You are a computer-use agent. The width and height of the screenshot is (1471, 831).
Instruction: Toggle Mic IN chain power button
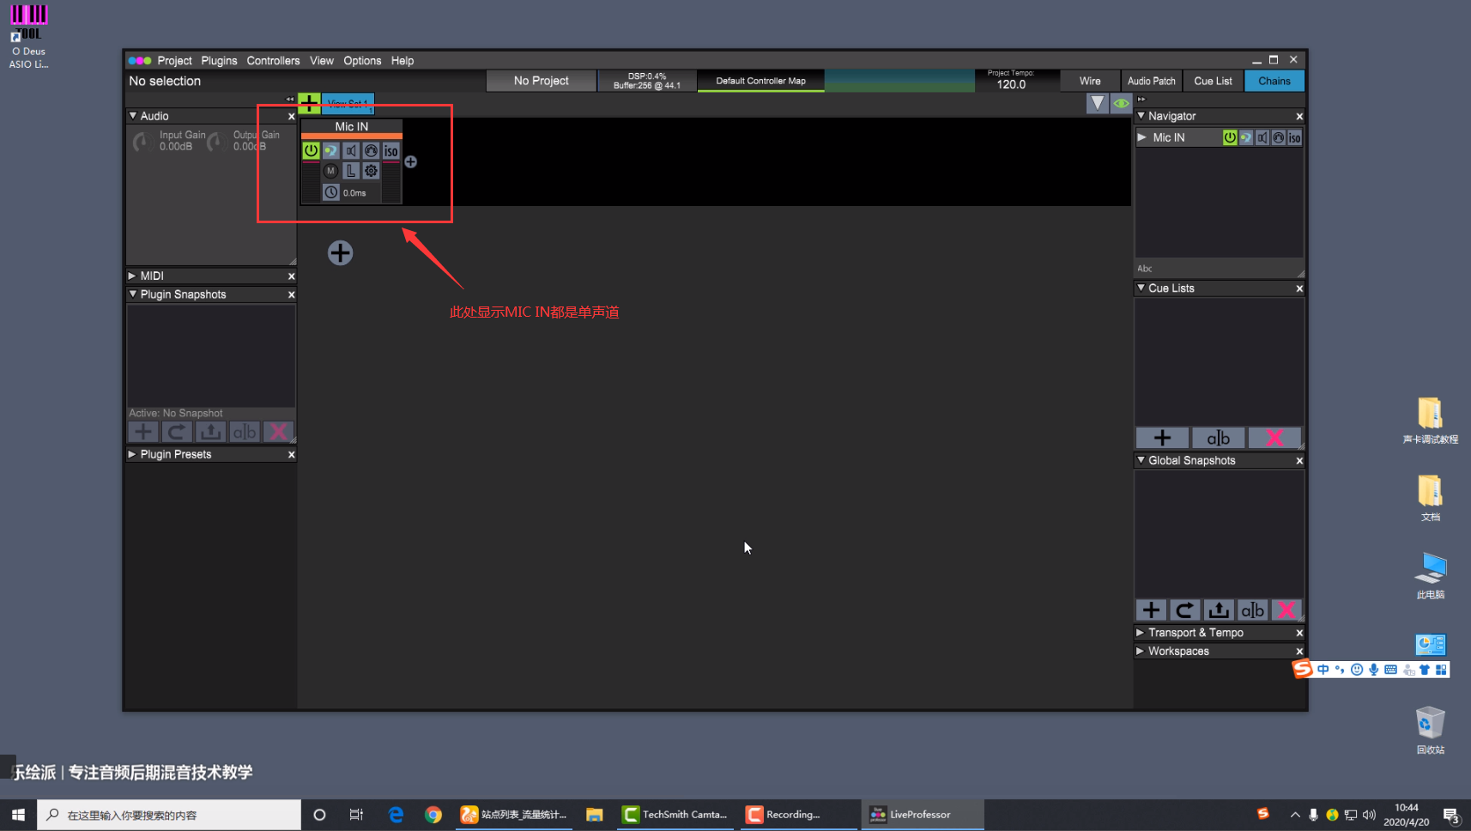[311, 151]
